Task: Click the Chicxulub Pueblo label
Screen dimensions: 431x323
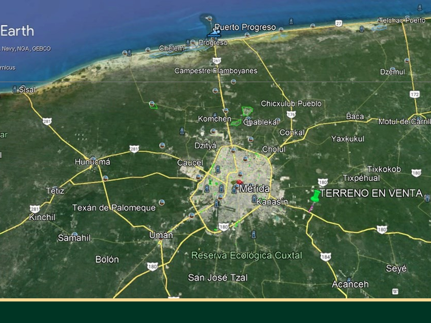Action: 291,104
